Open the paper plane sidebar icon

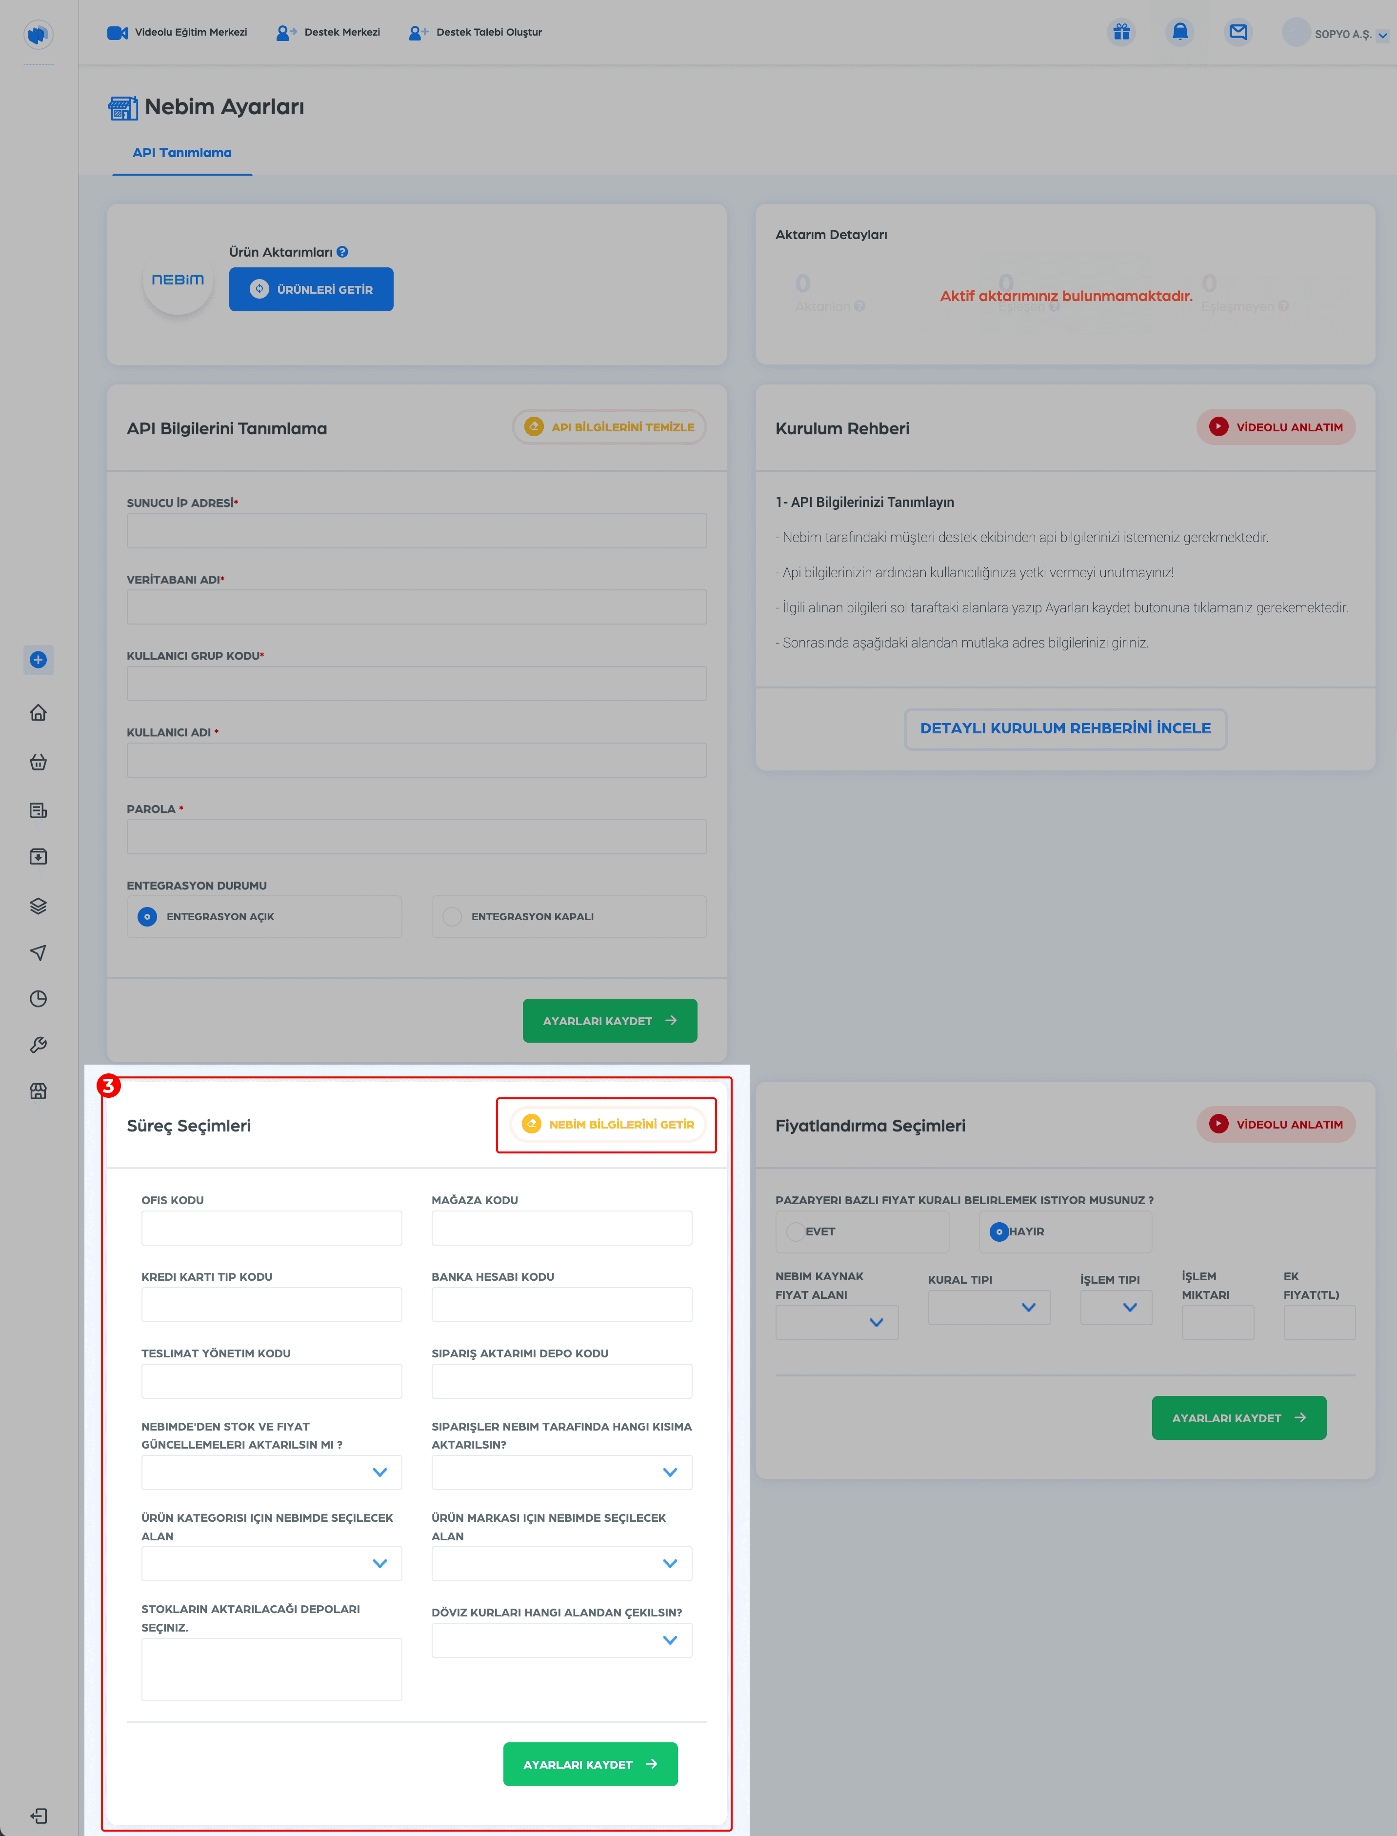(x=38, y=953)
